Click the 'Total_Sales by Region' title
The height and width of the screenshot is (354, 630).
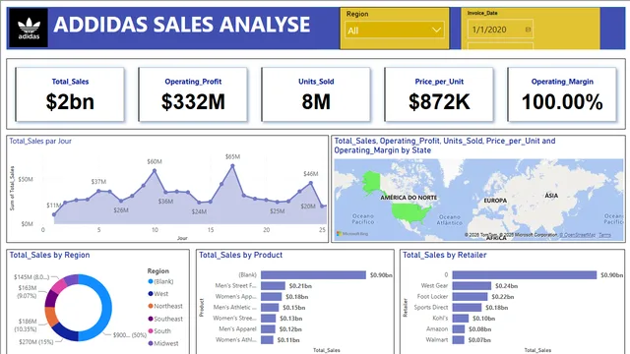pos(49,255)
